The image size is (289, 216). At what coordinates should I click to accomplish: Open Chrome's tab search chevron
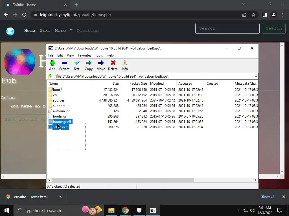[x=244, y=4]
